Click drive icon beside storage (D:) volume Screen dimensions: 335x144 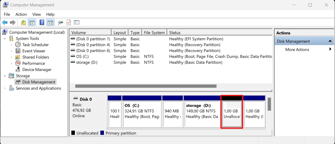click(73, 62)
